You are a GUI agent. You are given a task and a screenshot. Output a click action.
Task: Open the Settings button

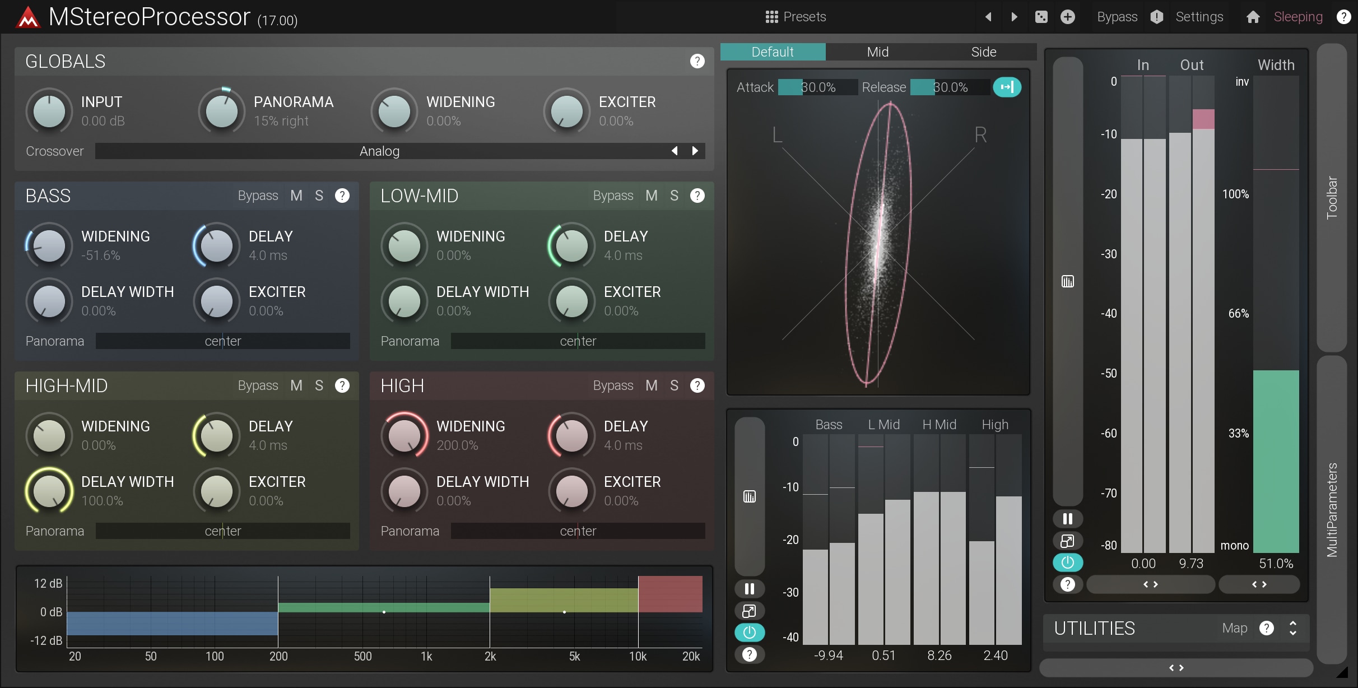[1199, 17]
